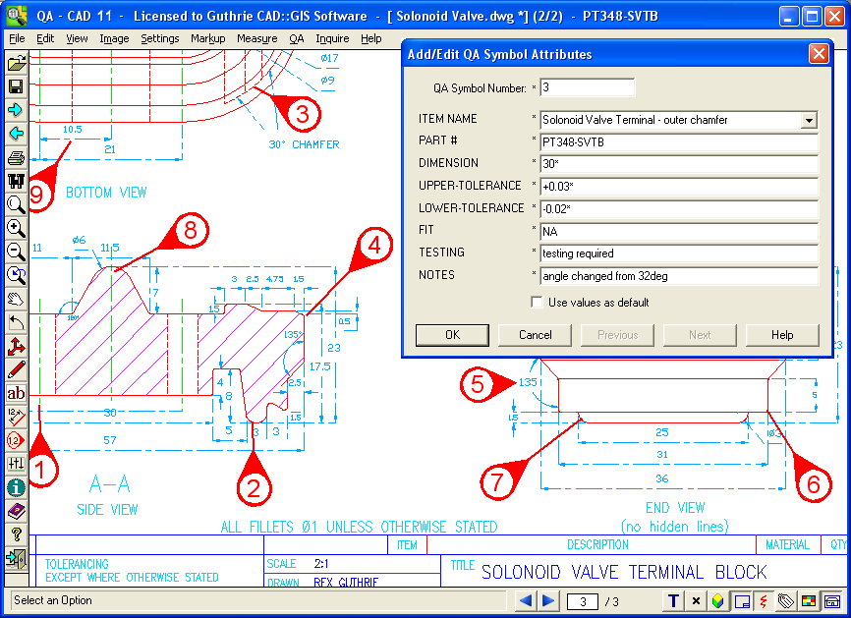Click the zoom out magnifier with minus
This screenshot has width=851, height=618.
tap(17, 252)
